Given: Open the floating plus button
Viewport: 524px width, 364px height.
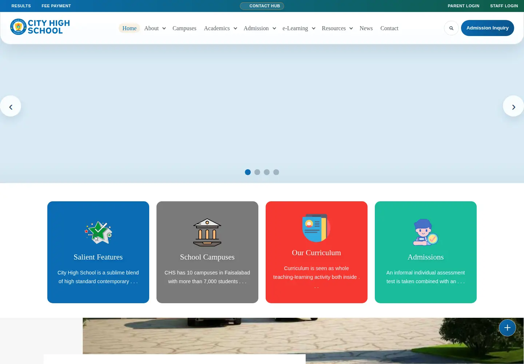Looking at the screenshot, I should (x=507, y=328).
